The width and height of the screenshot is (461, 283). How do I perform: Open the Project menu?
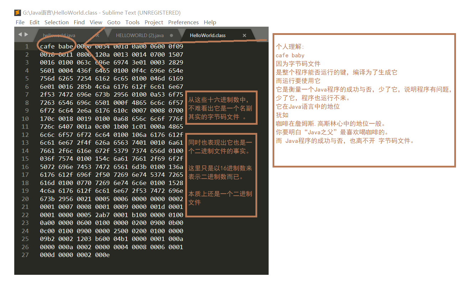pyautogui.click(x=154, y=22)
